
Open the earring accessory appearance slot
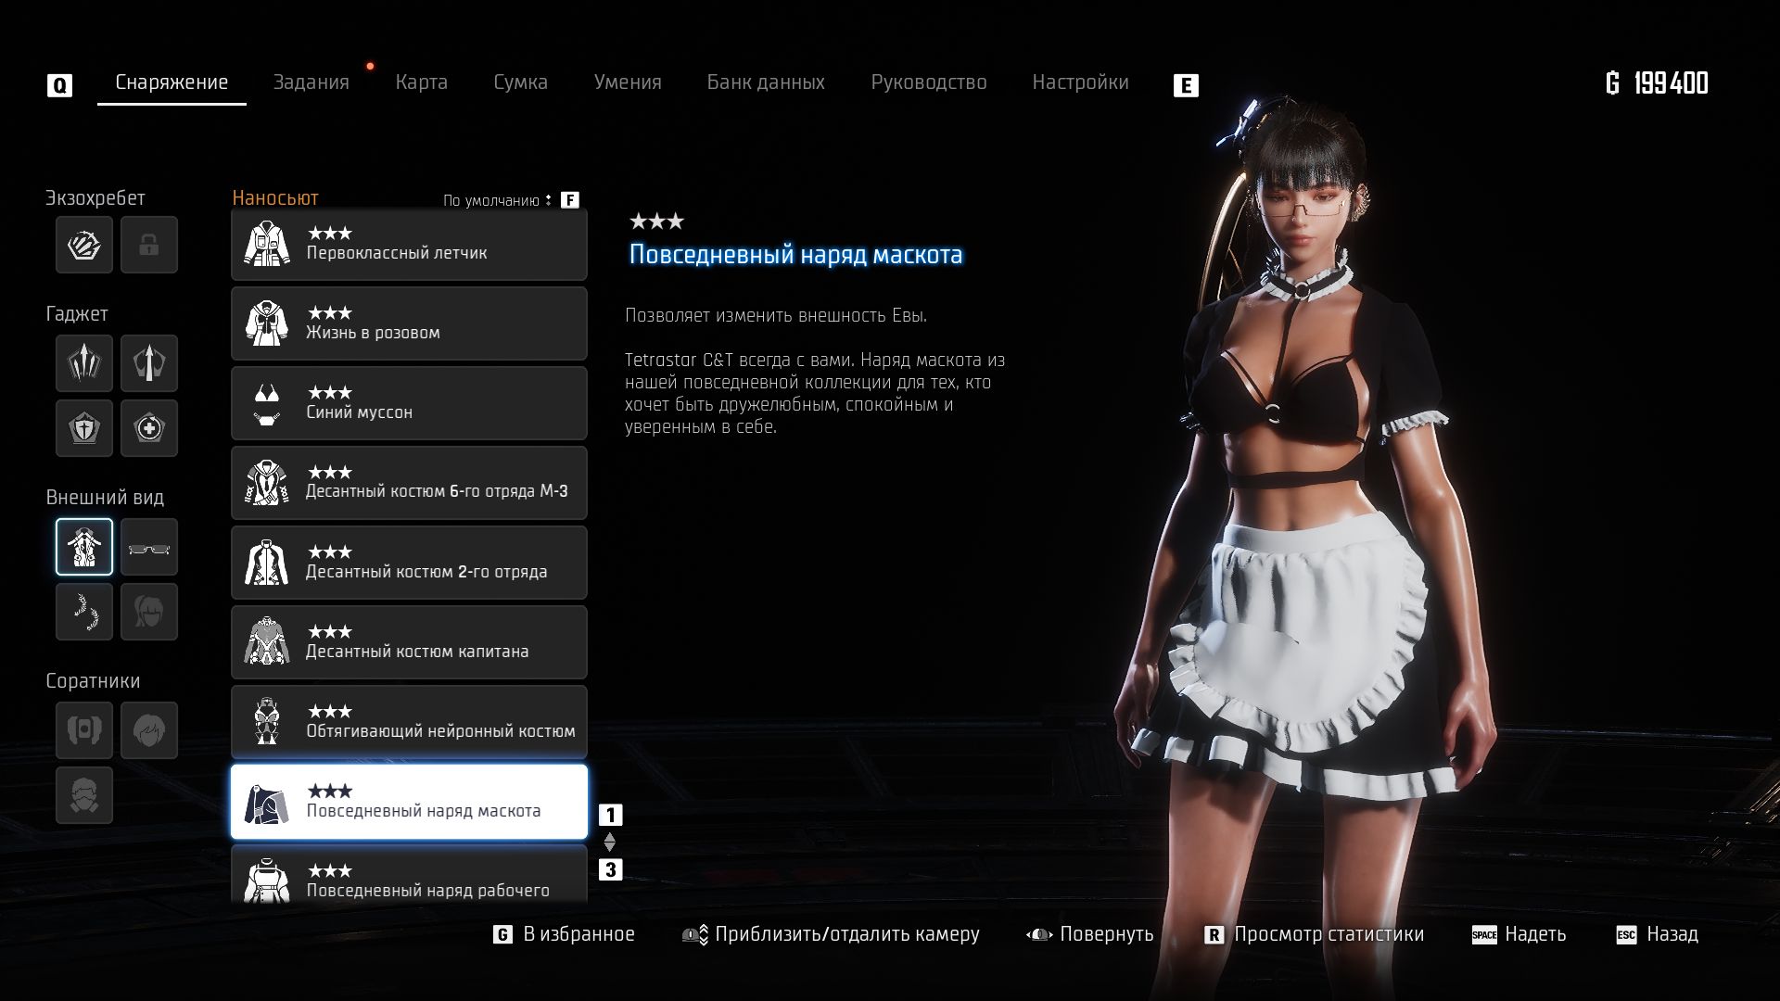[x=84, y=612]
